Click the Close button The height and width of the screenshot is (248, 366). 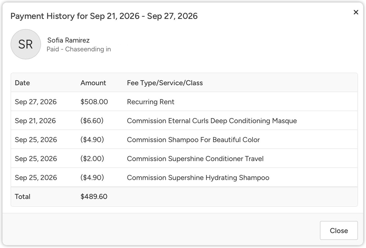339,230
